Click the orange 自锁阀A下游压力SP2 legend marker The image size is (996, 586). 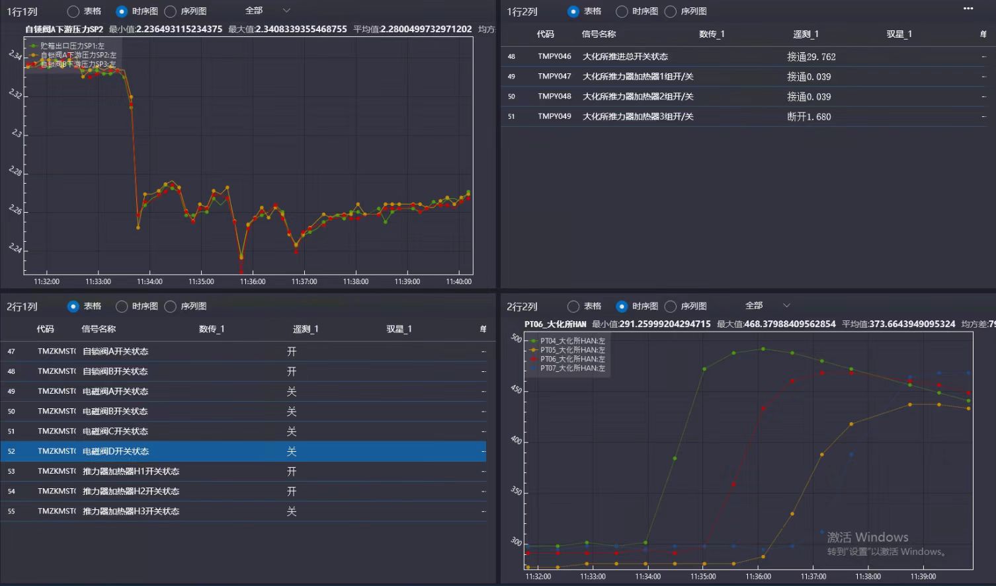[34, 55]
